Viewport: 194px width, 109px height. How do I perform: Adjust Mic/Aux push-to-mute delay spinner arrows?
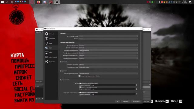pos(136,85)
